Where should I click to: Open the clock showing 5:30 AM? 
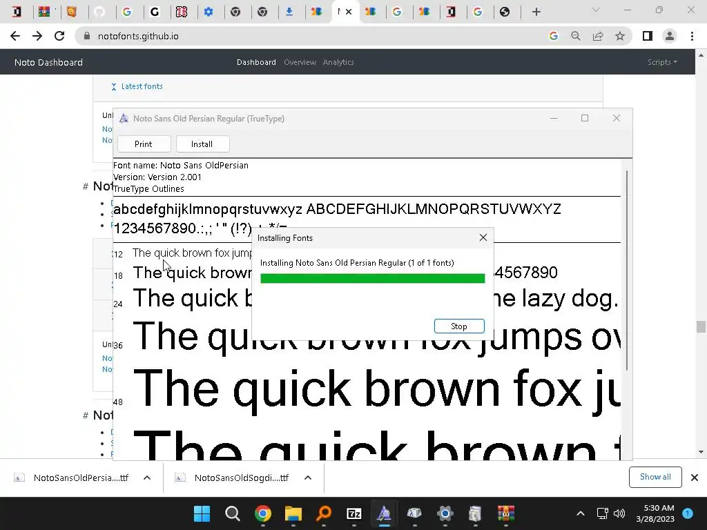click(x=655, y=513)
